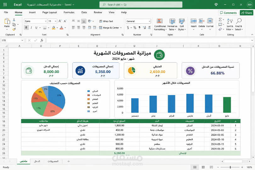Switch to Page Layout tab
Viewport: 255px width, 170px height.
pyautogui.click(x=49, y=12)
